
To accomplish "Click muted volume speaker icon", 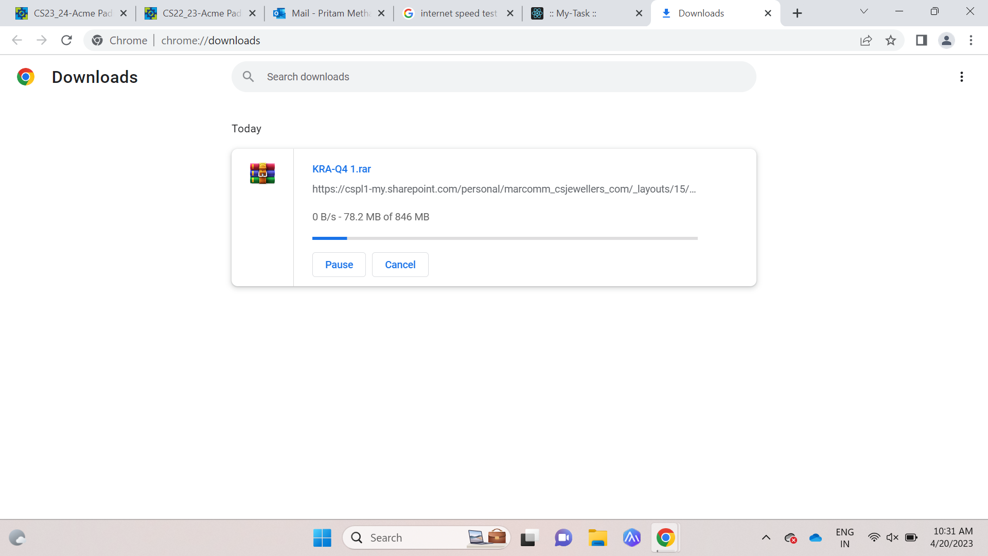I will pyautogui.click(x=892, y=537).
